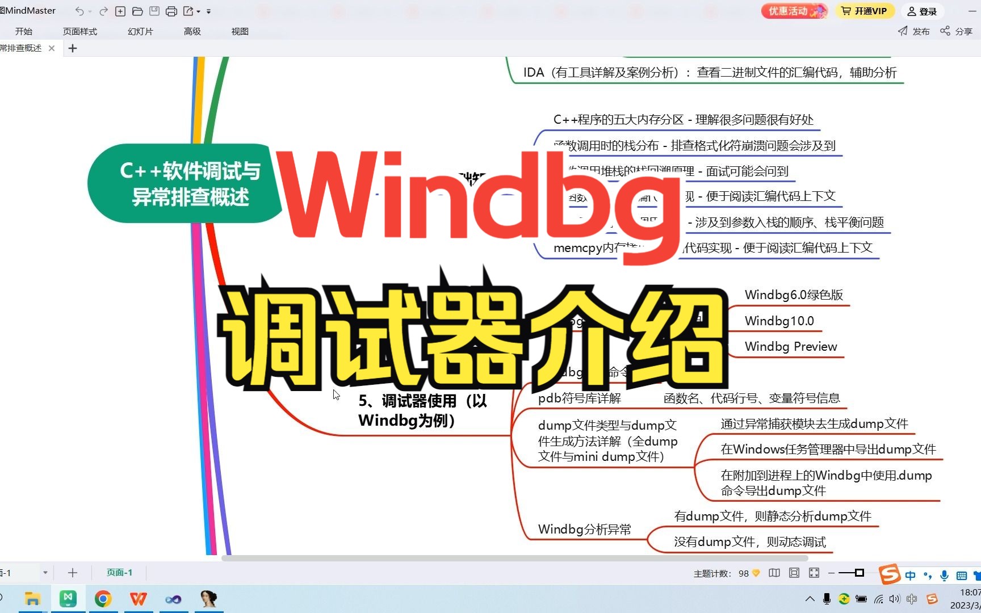Select the Windbg10.0 topic

click(779, 321)
